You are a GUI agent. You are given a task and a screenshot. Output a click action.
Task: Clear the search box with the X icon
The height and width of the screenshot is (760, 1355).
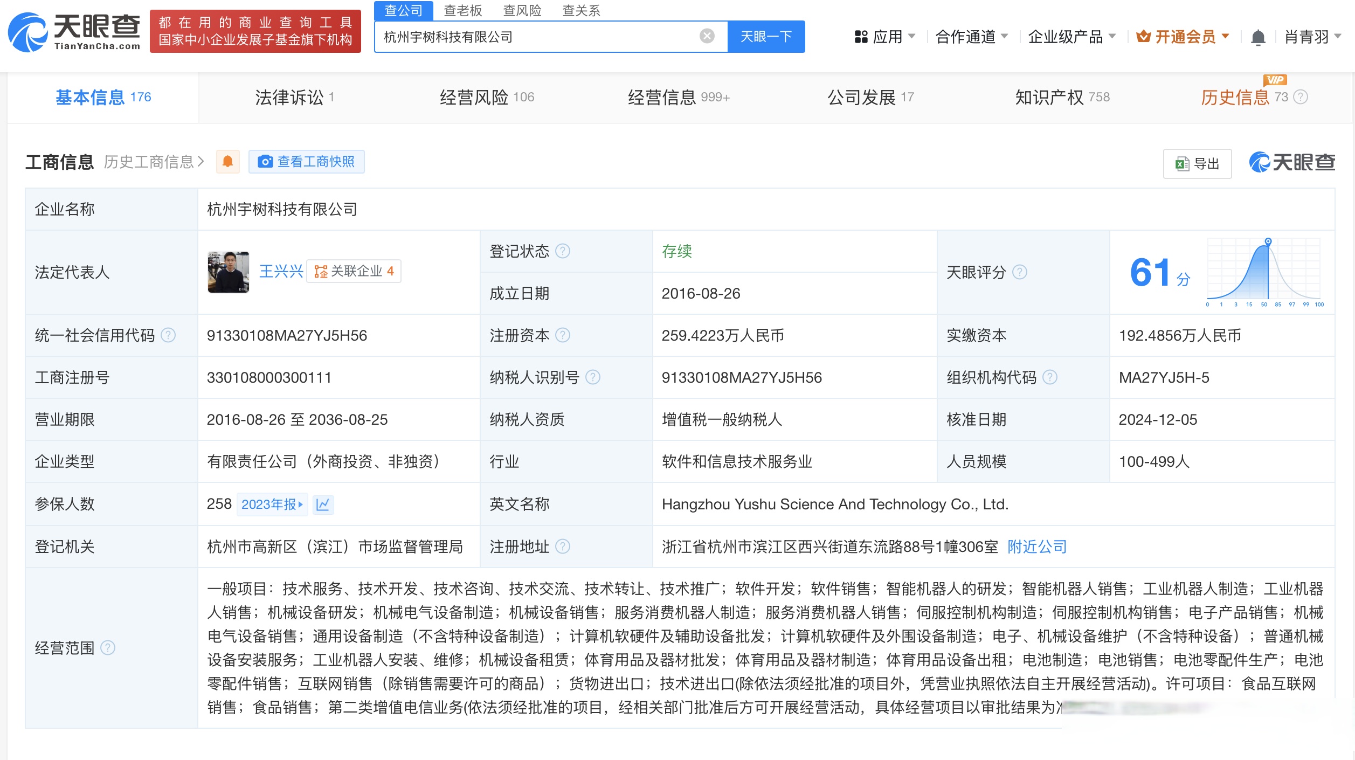706,36
